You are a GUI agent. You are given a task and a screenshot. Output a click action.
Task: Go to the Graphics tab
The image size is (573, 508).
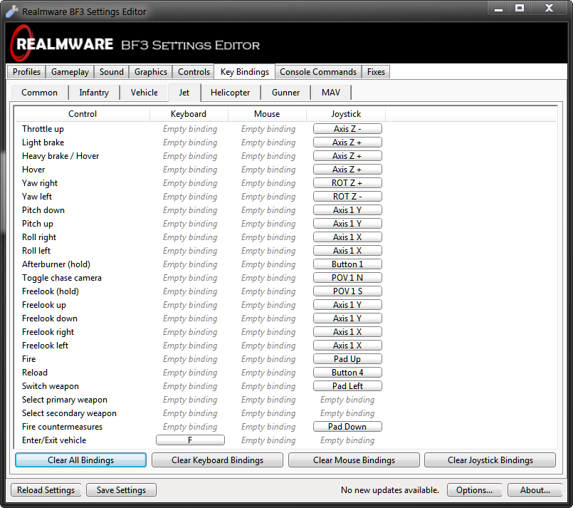[x=151, y=72]
